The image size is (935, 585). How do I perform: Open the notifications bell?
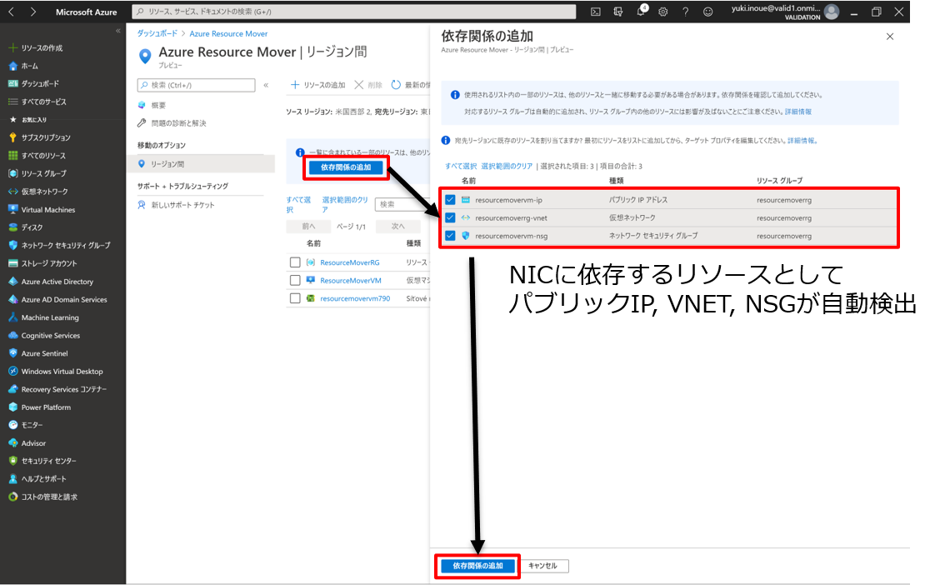tap(641, 12)
